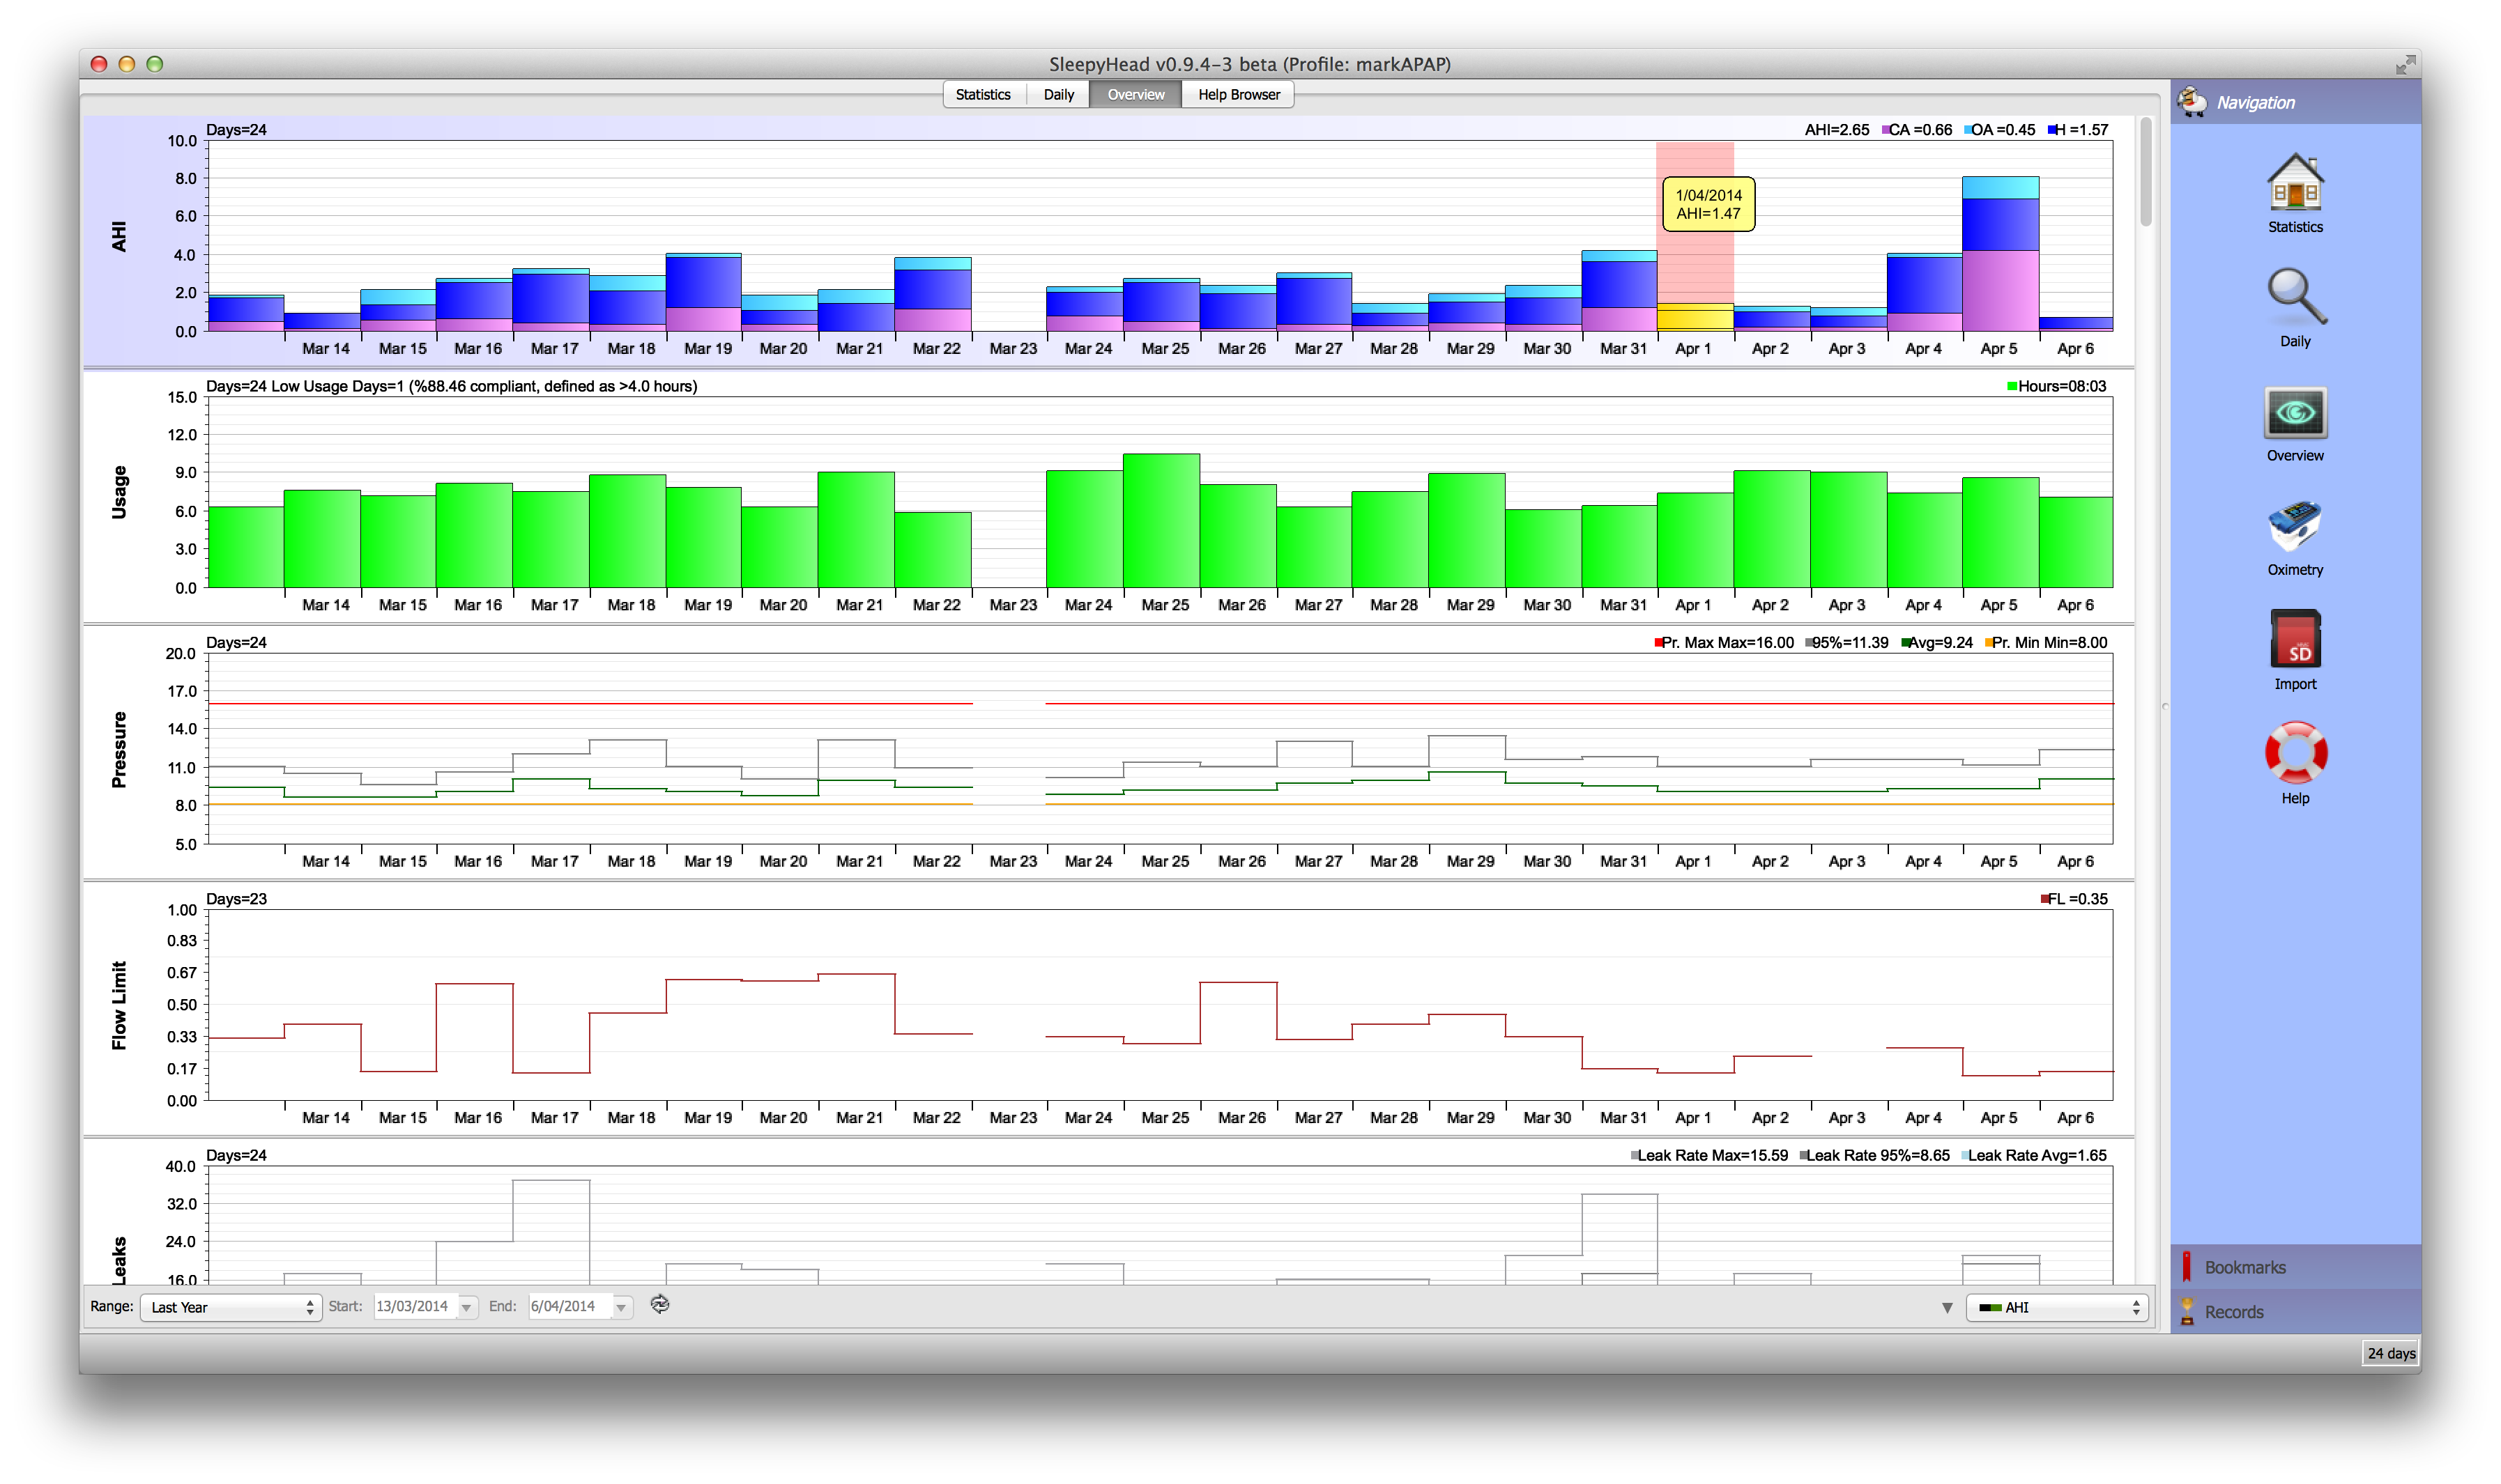Click the Overview eye icon
The height and width of the screenshot is (1484, 2501).
(2295, 412)
